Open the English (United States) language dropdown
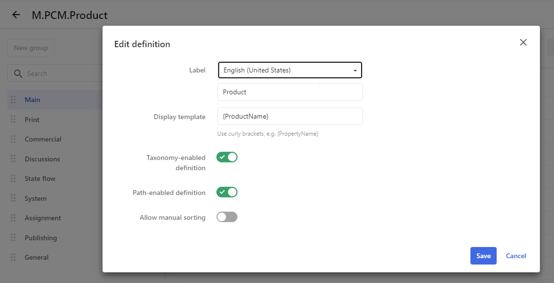The width and height of the screenshot is (554, 283). pyautogui.click(x=290, y=70)
